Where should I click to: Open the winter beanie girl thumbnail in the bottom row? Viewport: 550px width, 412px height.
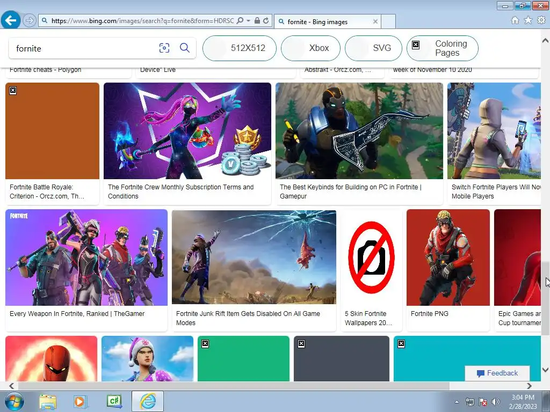(x=147, y=358)
